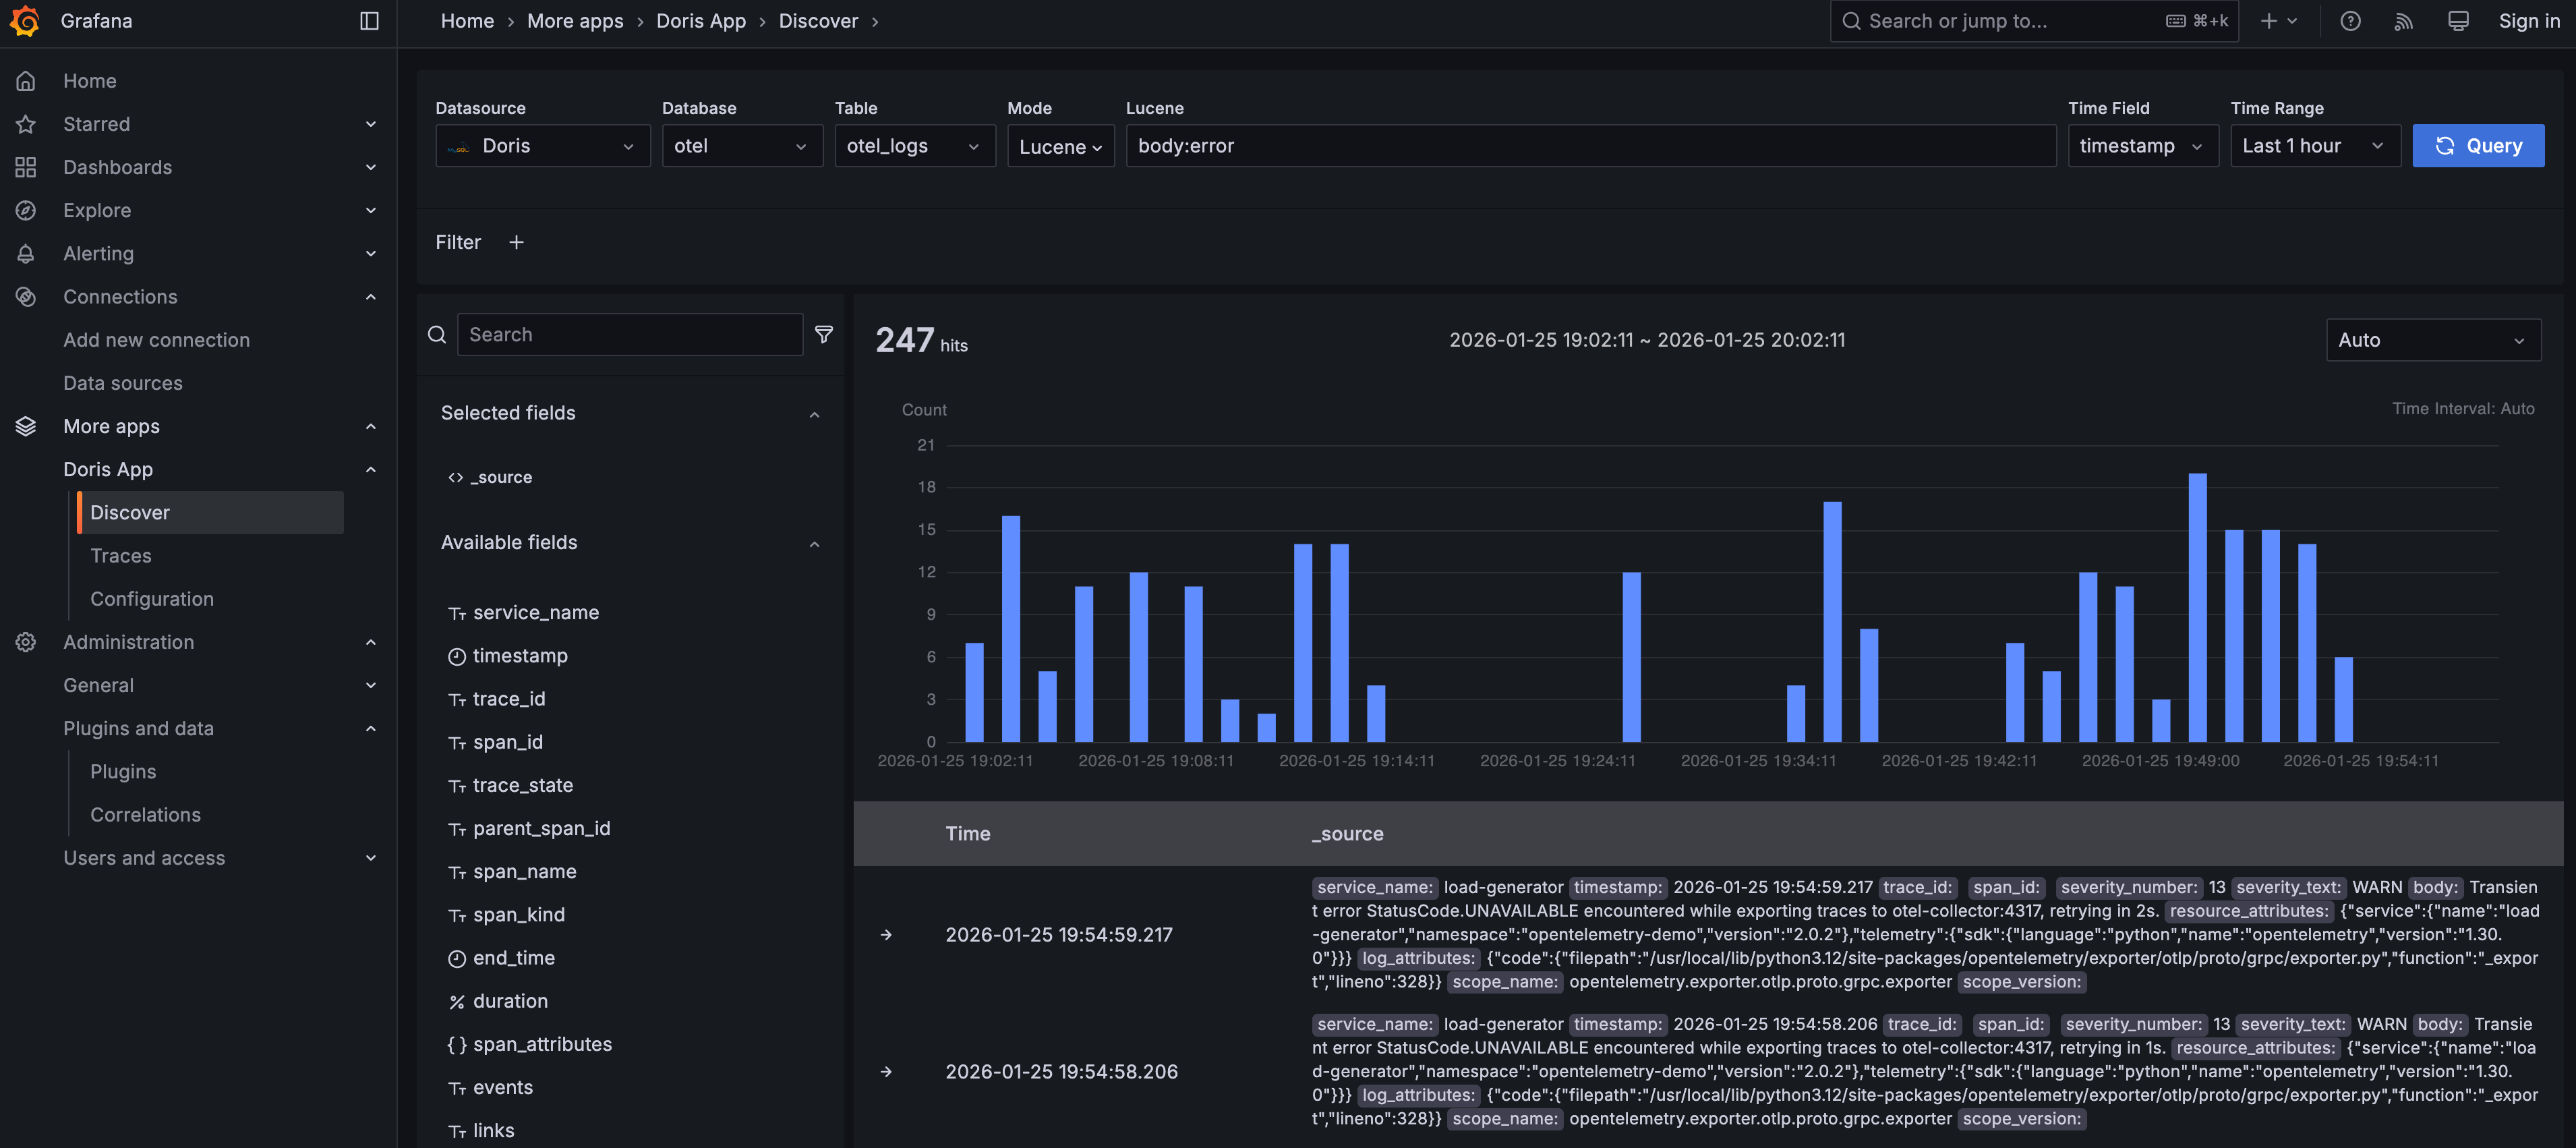
Task: Open the Plugins menu item
Action: 123,772
